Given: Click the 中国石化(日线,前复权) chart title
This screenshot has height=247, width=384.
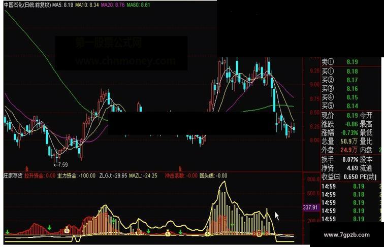Looking at the screenshot, I should pyautogui.click(x=27, y=5).
